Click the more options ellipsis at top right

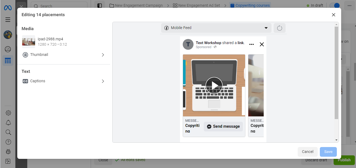coord(350,5)
